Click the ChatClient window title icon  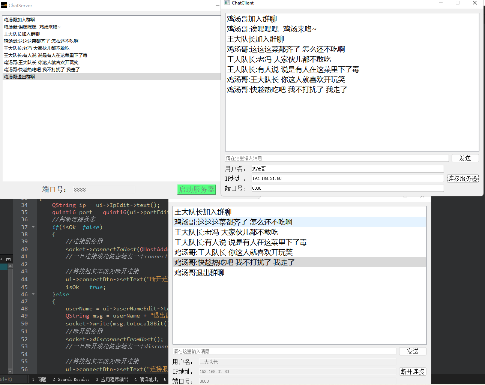(227, 3)
